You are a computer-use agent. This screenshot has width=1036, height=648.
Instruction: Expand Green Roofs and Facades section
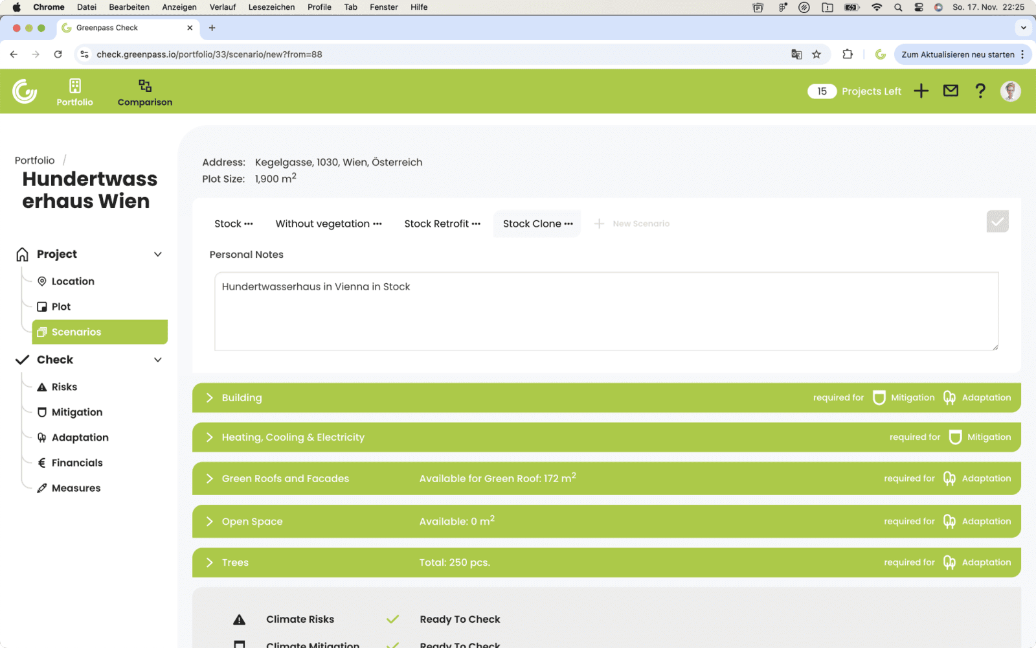[209, 478]
